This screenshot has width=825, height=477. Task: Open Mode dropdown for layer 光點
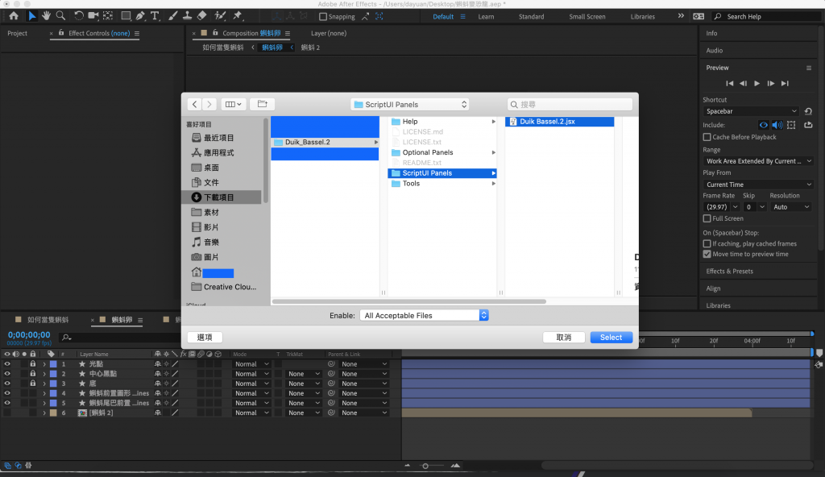[251, 364]
